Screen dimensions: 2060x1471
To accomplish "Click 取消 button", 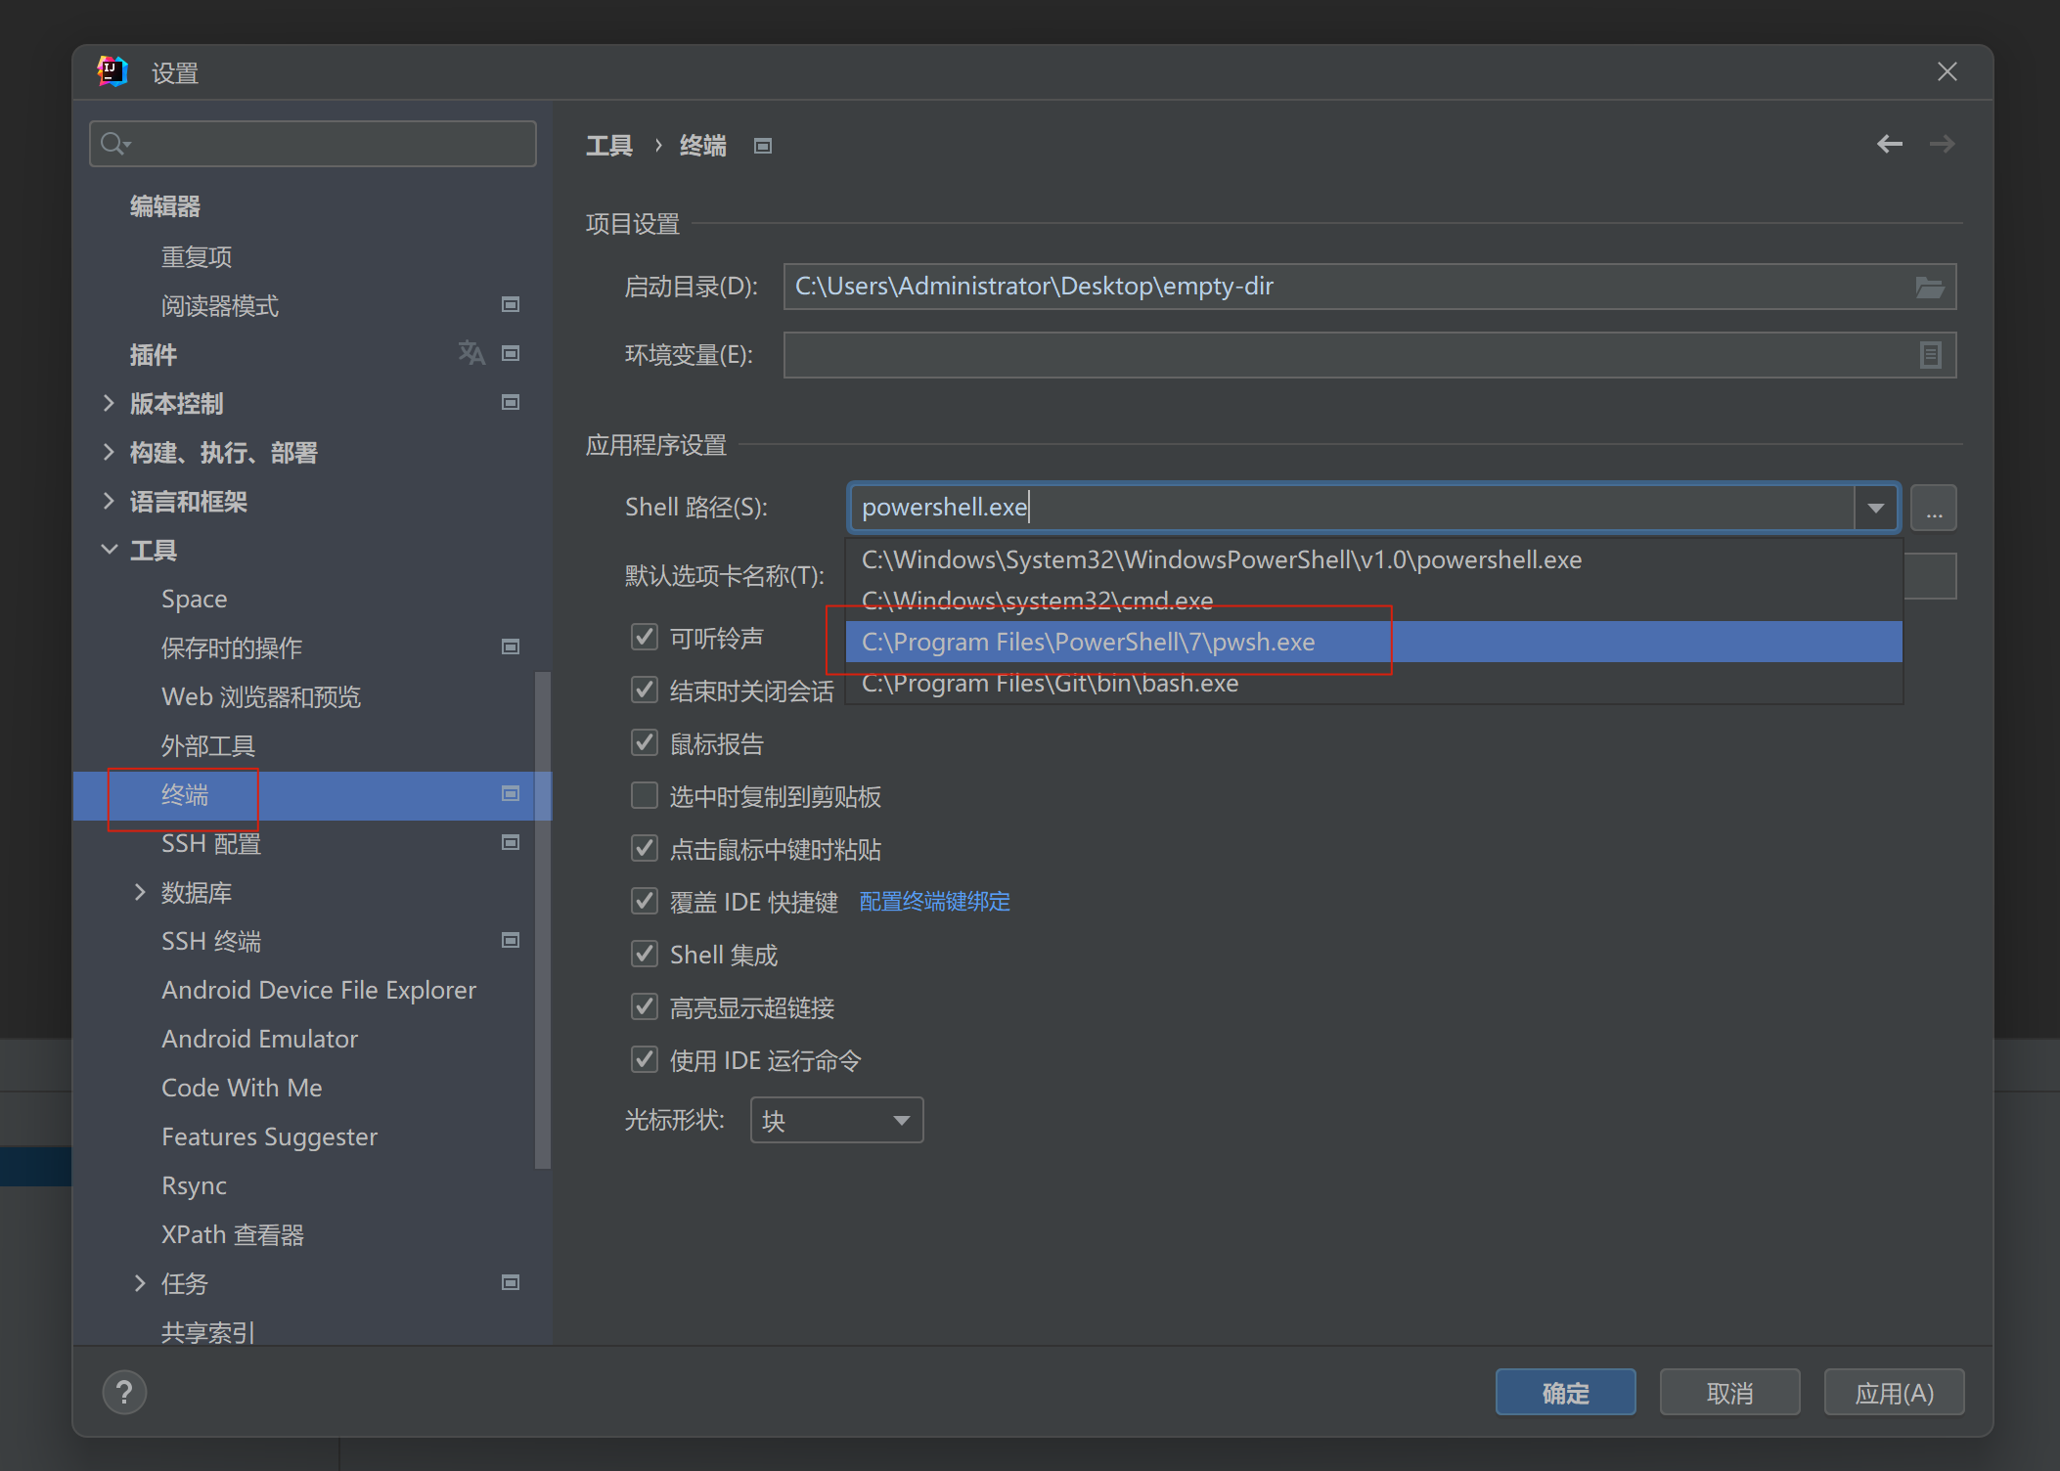I will click(x=1729, y=1392).
